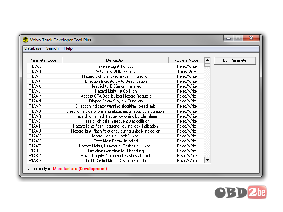
Task: Click 'Extra Main Beam, Installed' description
Action: click(116, 141)
